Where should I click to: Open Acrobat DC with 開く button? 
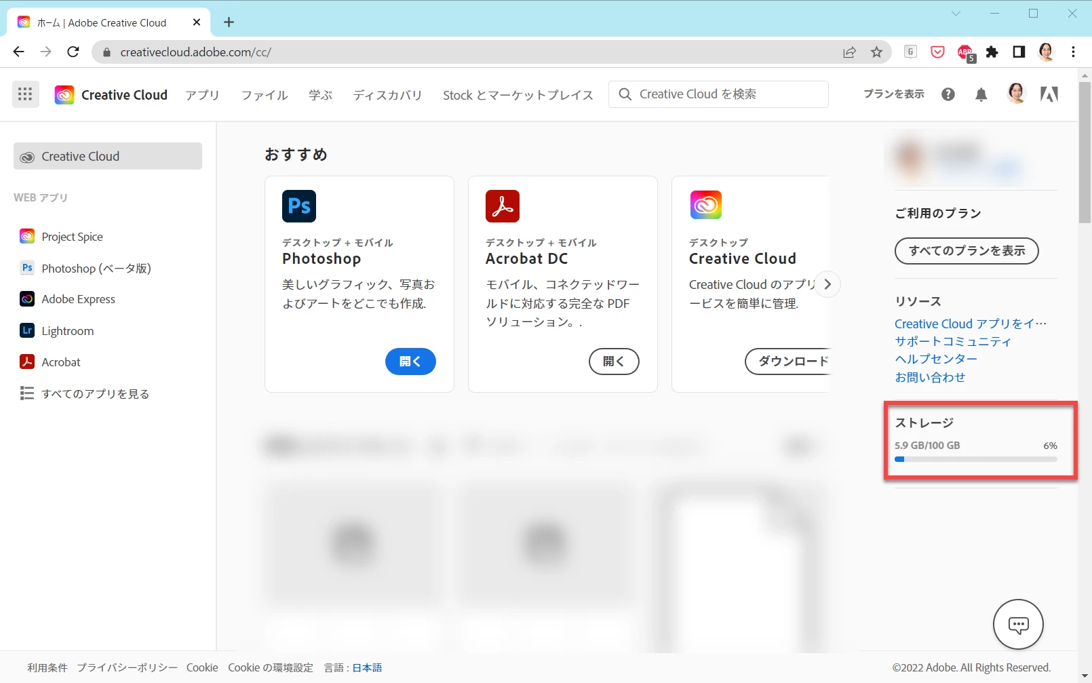click(x=614, y=362)
